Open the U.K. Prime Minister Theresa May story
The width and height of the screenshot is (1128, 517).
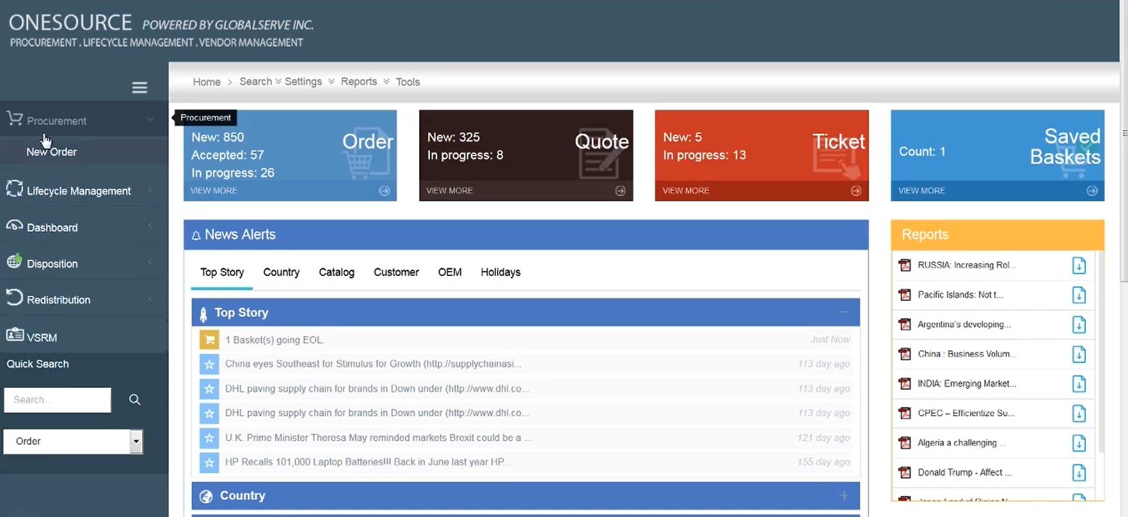[378, 438]
